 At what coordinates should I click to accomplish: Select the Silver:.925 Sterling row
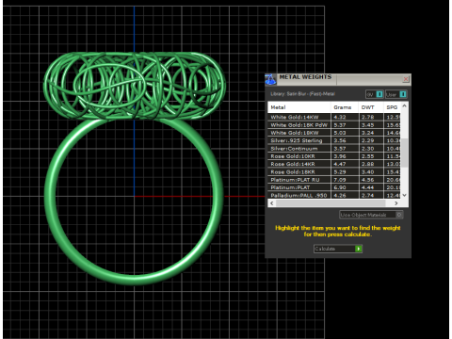tap(334, 140)
